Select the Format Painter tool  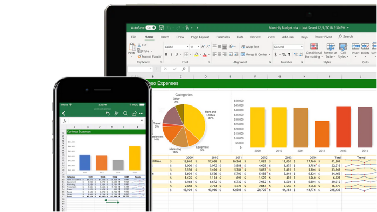(149, 56)
